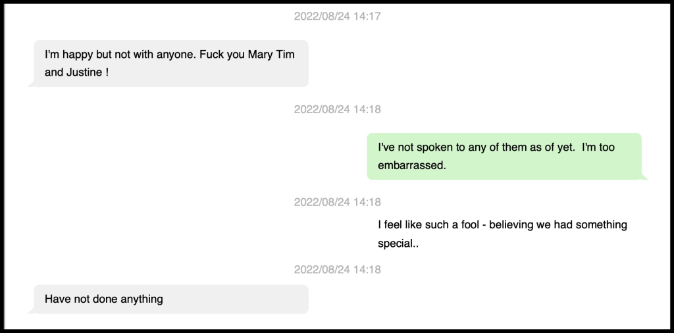Click the tail of the "Have not done anything" bubble

pos(31,311)
